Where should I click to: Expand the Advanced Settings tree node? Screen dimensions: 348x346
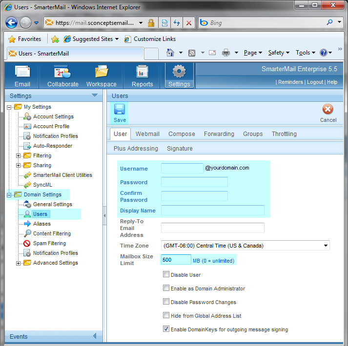pyautogui.click(x=19, y=263)
